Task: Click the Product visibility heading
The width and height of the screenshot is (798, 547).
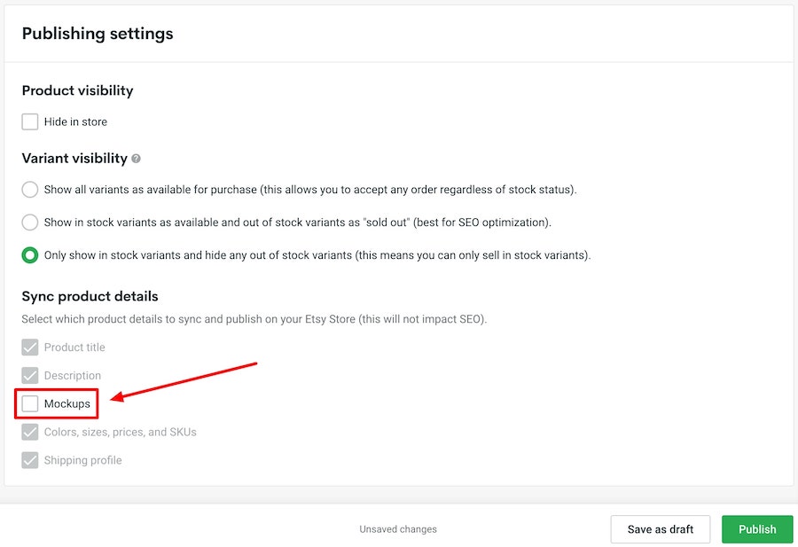Action: coord(77,90)
